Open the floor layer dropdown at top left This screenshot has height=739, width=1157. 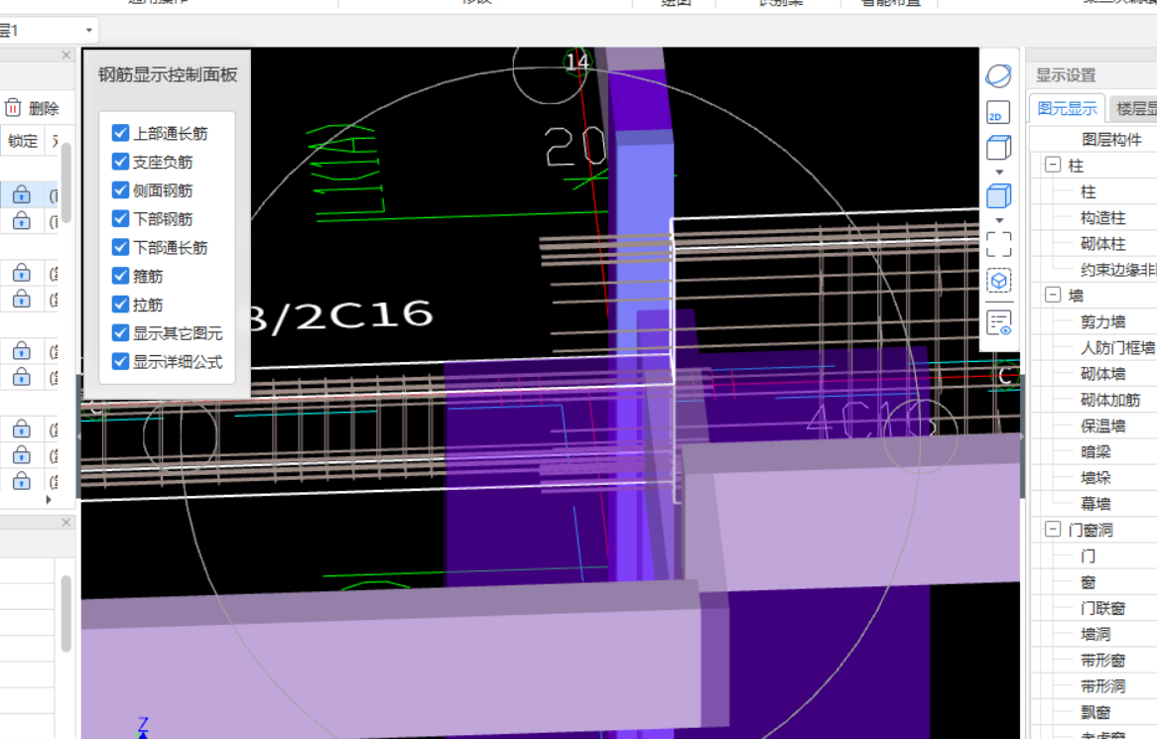88,30
